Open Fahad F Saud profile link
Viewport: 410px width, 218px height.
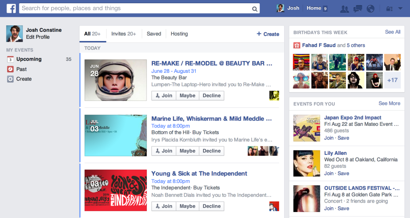coord(319,45)
